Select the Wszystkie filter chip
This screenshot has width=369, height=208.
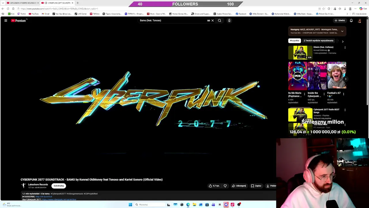point(295,41)
